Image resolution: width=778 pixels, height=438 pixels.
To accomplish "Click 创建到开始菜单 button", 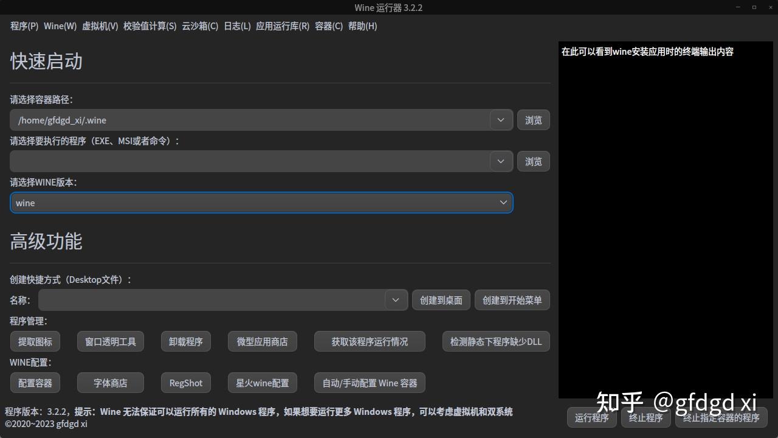I will click(512, 300).
